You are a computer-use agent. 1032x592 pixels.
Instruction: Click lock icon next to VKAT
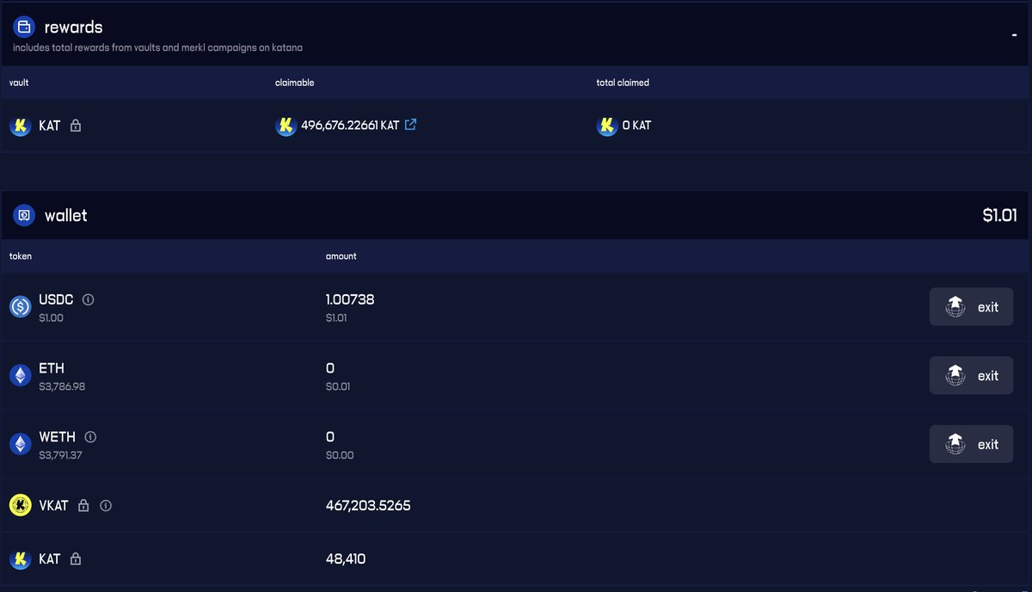click(83, 506)
